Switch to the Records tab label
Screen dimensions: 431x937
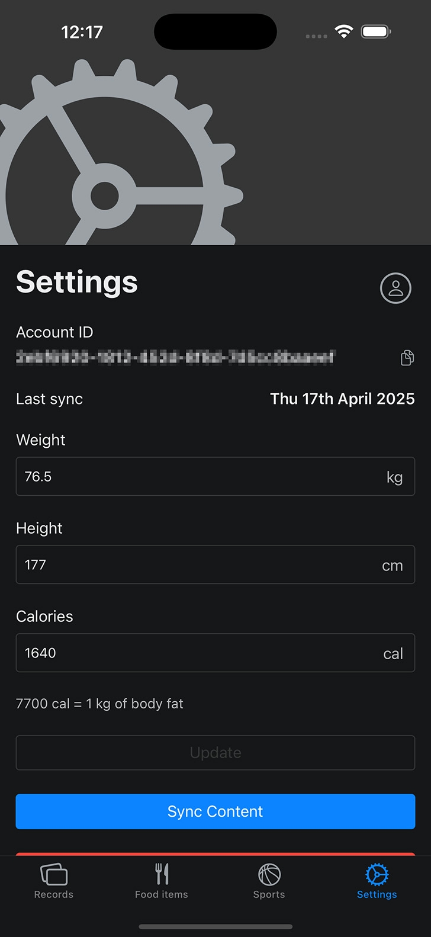pos(54,894)
